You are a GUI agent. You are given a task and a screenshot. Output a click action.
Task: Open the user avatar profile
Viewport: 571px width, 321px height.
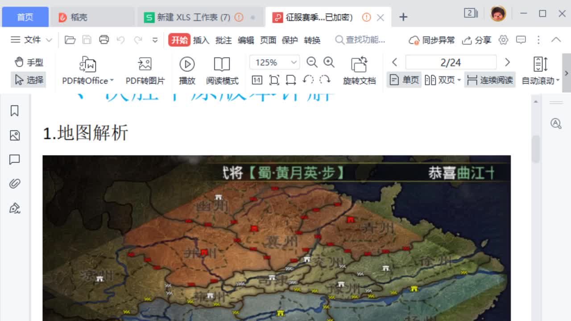pyautogui.click(x=498, y=14)
